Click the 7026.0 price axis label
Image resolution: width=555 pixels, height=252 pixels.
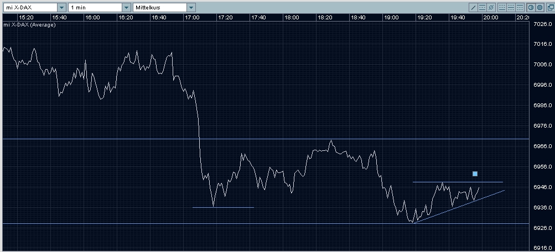pos(542,24)
